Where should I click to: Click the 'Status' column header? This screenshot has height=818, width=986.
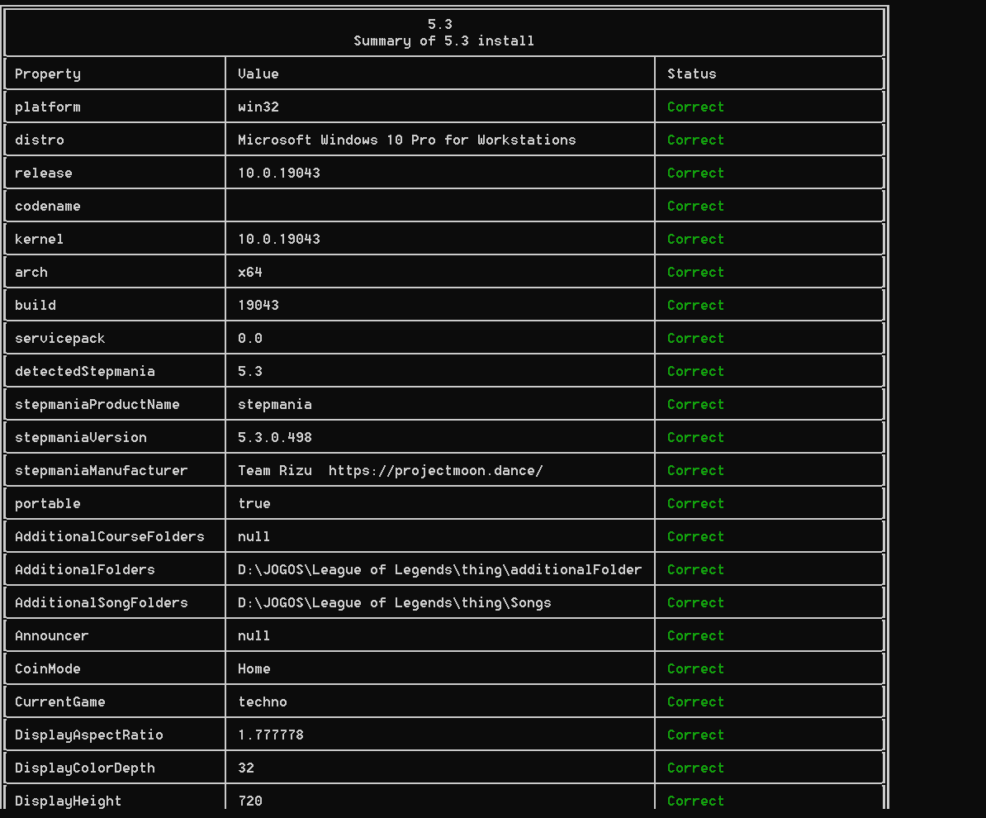(692, 74)
